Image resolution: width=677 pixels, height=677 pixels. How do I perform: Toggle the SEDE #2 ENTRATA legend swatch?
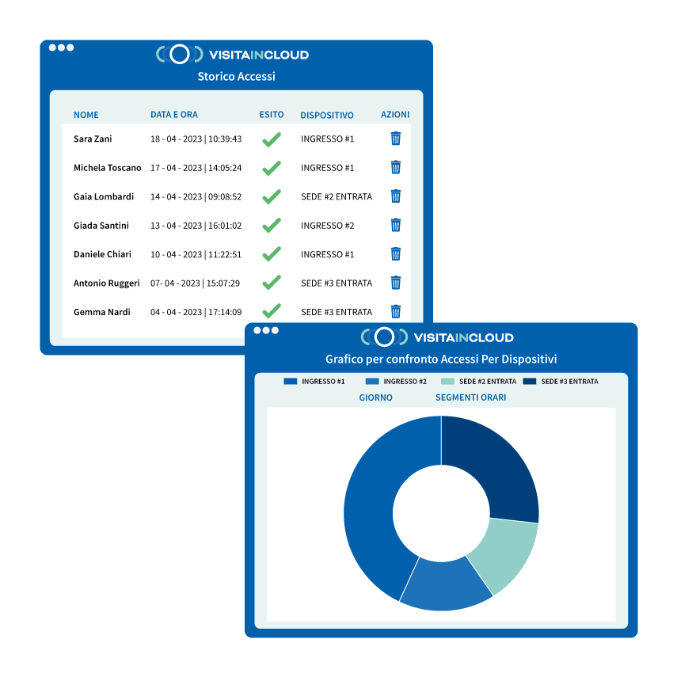[447, 381]
